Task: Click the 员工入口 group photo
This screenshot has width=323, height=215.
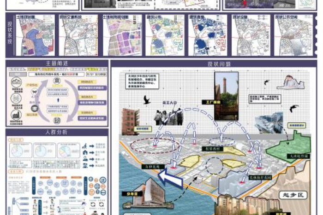Action: point(167,116)
